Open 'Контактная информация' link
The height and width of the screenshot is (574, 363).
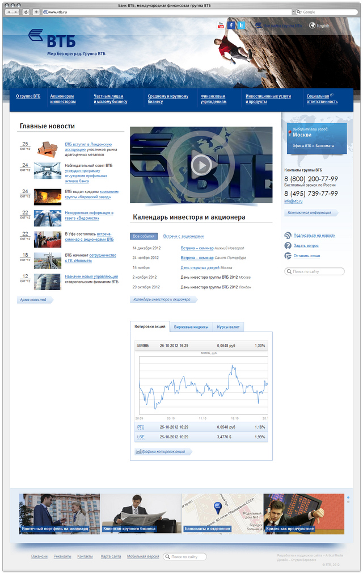pos(310,213)
